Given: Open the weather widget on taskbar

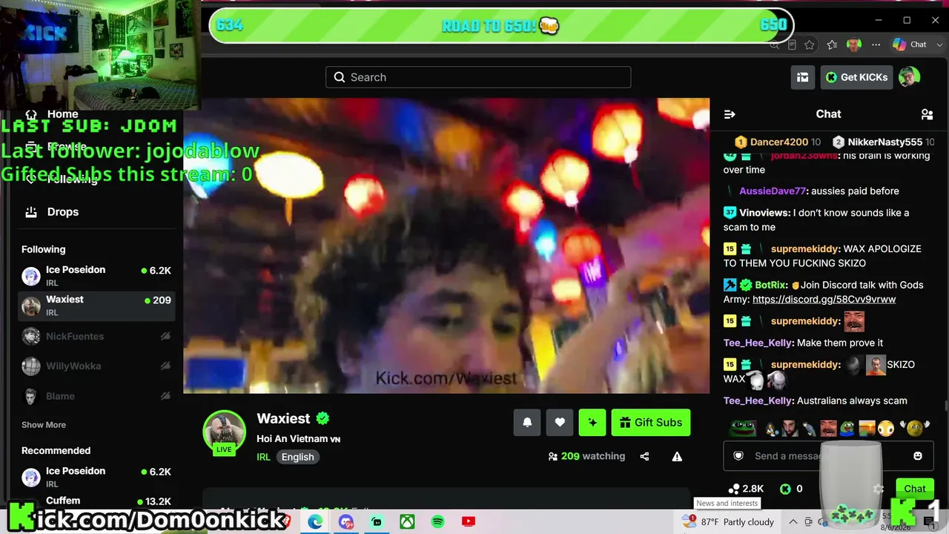Looking at the screenshot, I should pos(728,522).
